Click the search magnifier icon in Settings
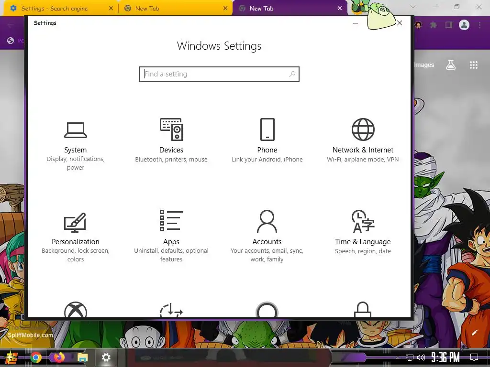The height and width of the screenshot is (367, 490). coord(292,74)
